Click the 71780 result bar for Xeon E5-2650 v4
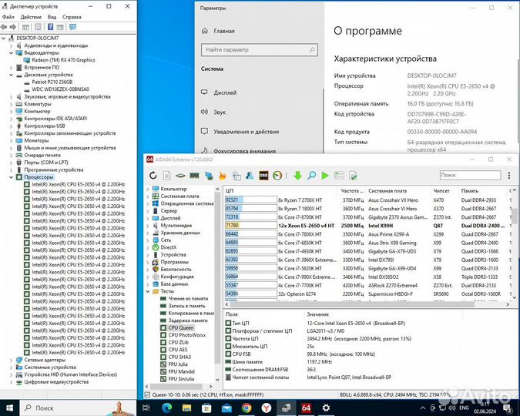The image size is (520, 416). coord(250,226)
